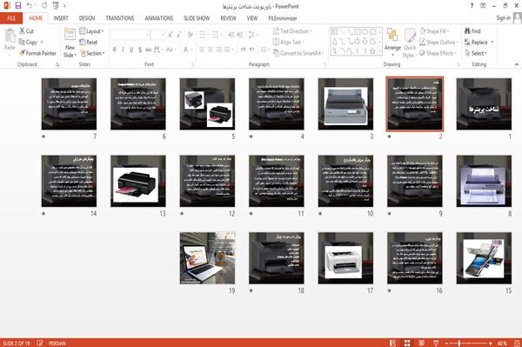Open the FILE tab
This screenshot has width=522, height=347.
pos(11,18)
